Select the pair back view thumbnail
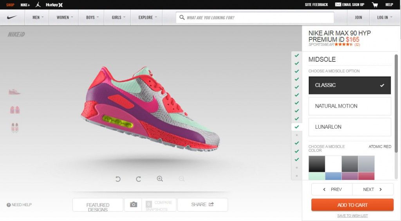 click(x=15, y=110)
